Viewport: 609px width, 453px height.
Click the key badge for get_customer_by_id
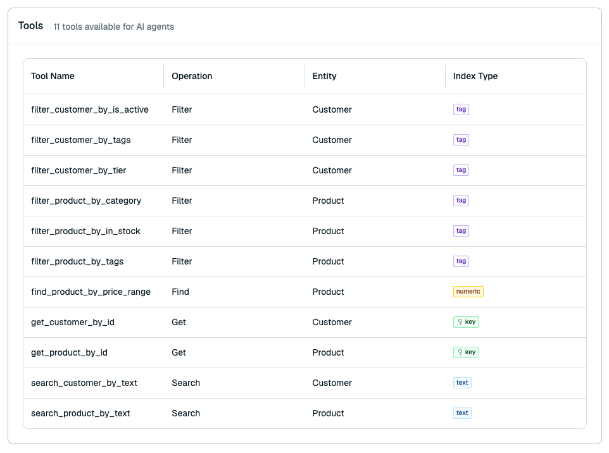tap(466, 322)
